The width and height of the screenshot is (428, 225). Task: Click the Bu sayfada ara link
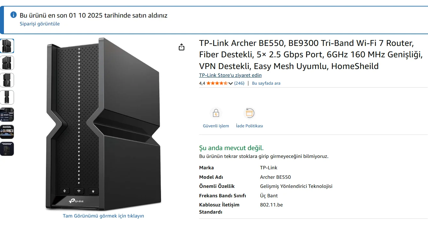266,83
